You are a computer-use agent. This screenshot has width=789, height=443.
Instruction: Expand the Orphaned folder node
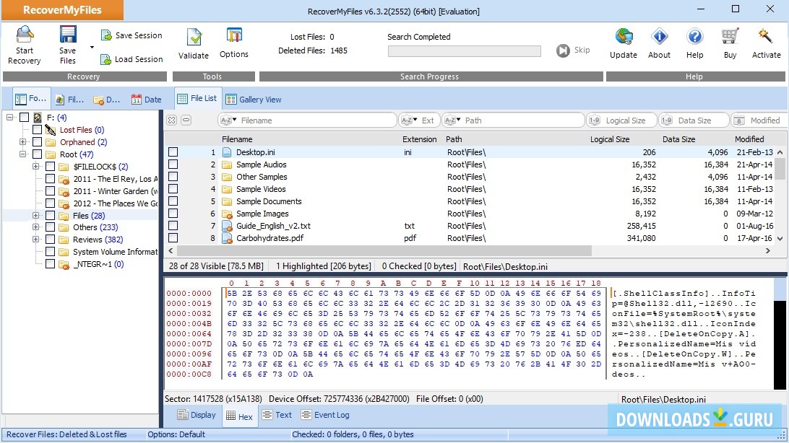pyautogui.click(x=23, y=142)
